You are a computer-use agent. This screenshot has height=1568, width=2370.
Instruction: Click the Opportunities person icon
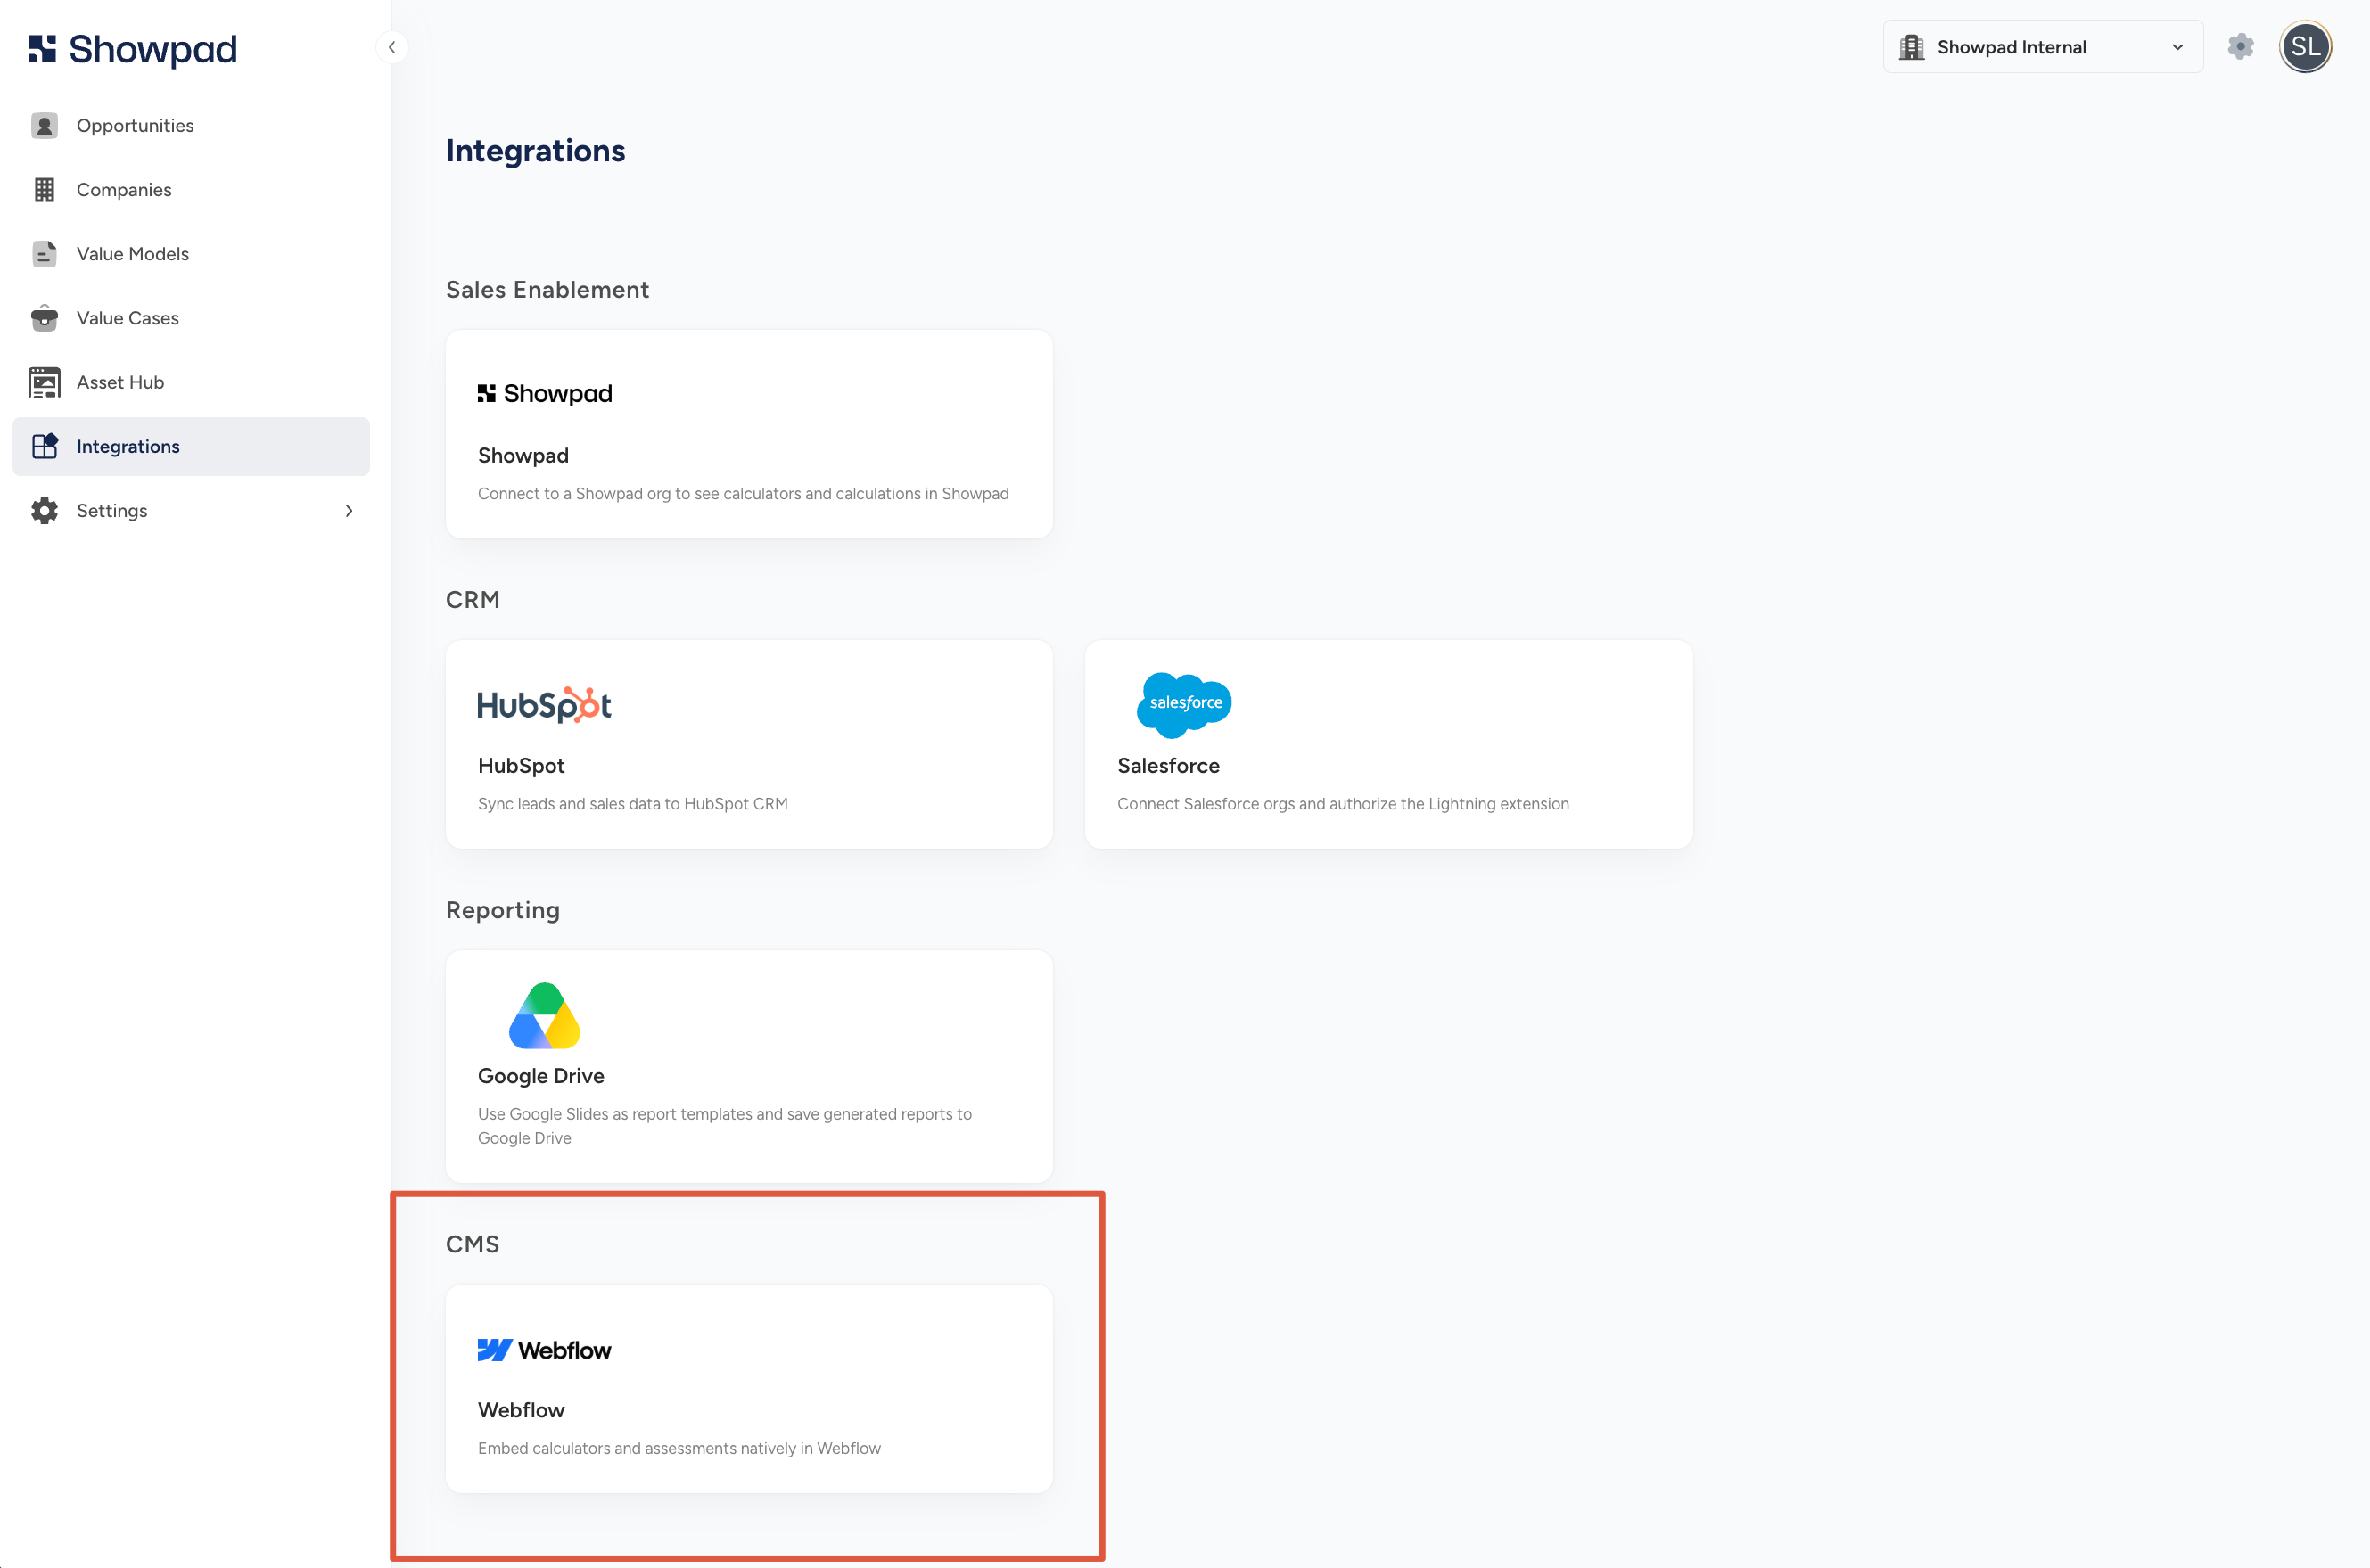pos(44,125)
